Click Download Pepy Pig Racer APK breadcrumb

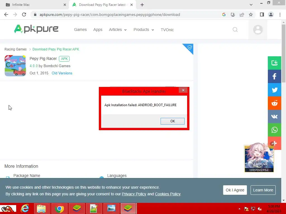(x=56, y=49)
